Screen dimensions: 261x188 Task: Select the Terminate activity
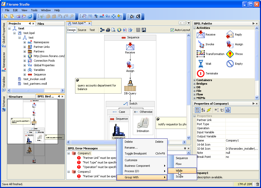click(207, 73)
